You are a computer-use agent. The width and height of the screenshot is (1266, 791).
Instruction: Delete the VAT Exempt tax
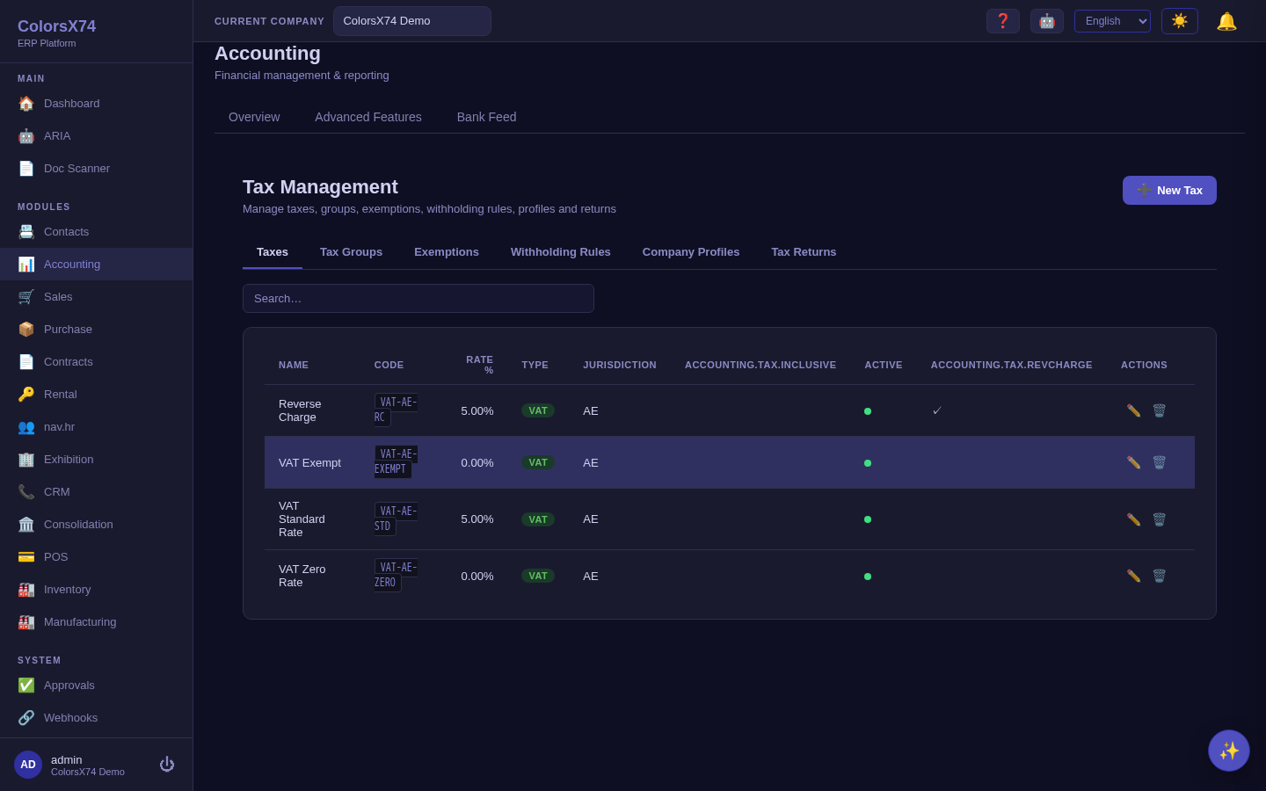coord(1159,462)
